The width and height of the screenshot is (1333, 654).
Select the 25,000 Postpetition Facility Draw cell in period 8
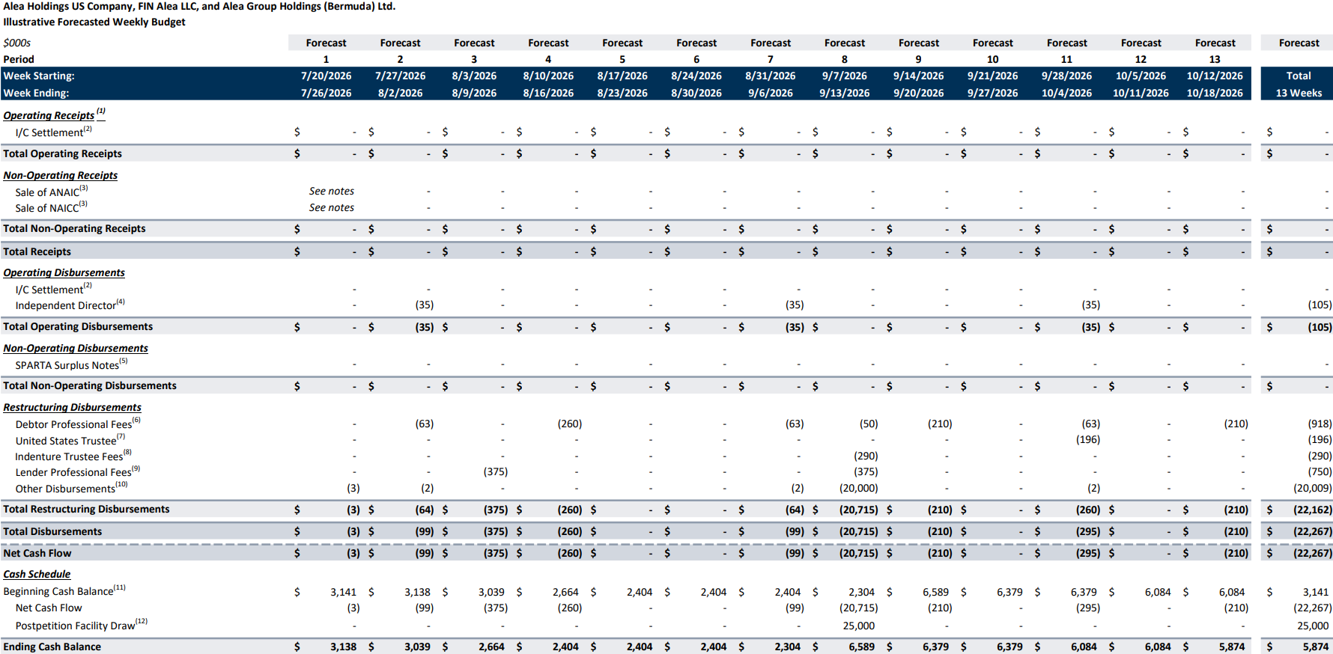(859, 626)
